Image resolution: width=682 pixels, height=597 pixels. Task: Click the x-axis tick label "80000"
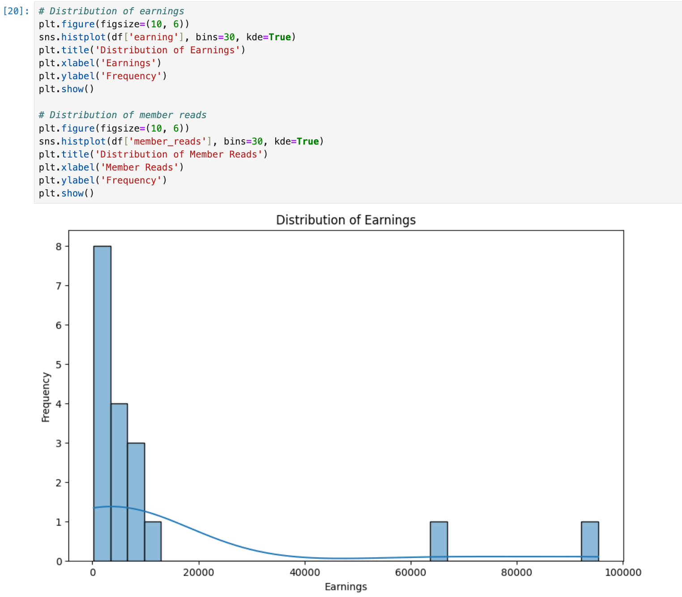pos(517,572)
